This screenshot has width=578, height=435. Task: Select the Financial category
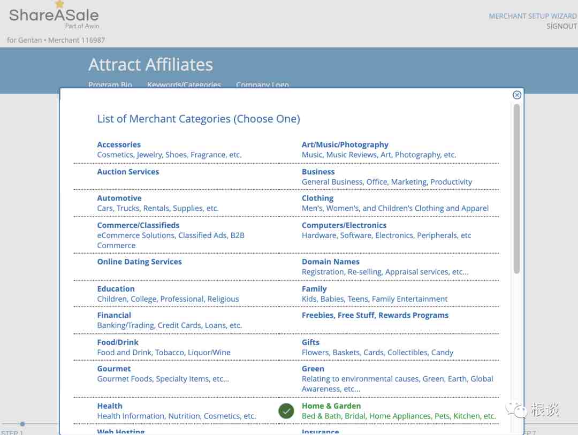coord(115,315)
